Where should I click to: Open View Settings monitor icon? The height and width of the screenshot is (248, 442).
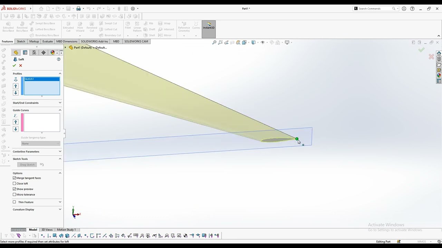(287, 42)
